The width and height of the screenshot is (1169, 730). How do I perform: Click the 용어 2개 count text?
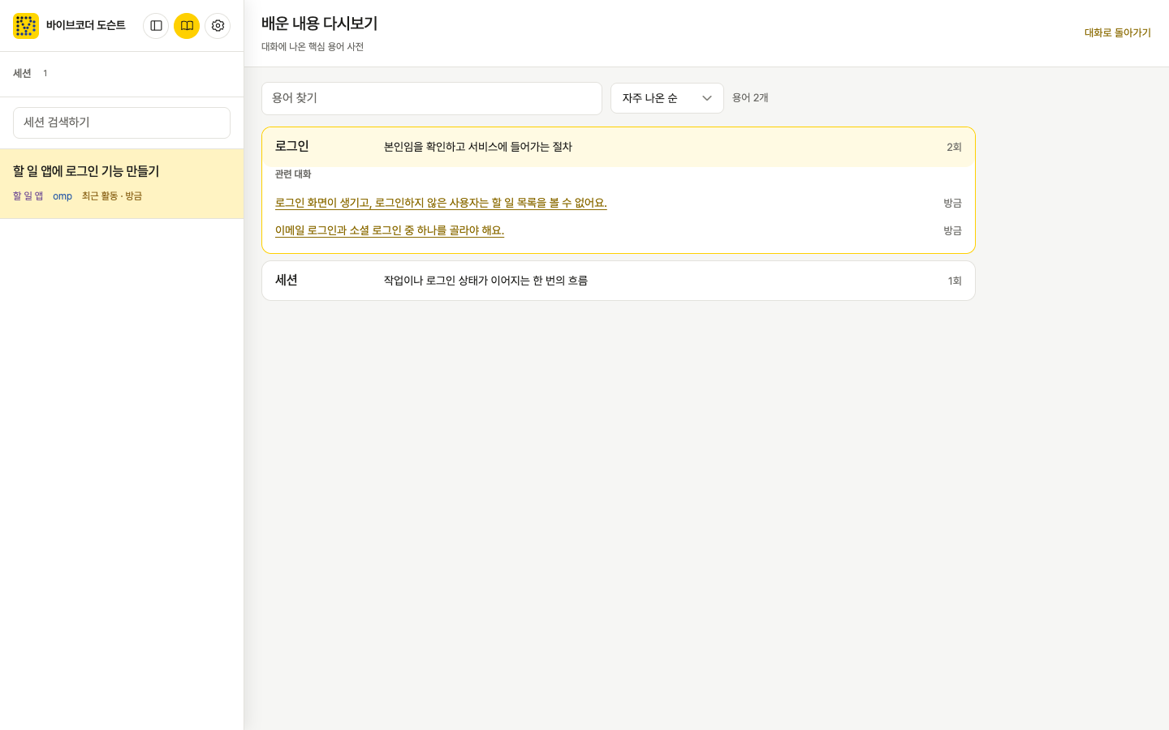point(750,98)
